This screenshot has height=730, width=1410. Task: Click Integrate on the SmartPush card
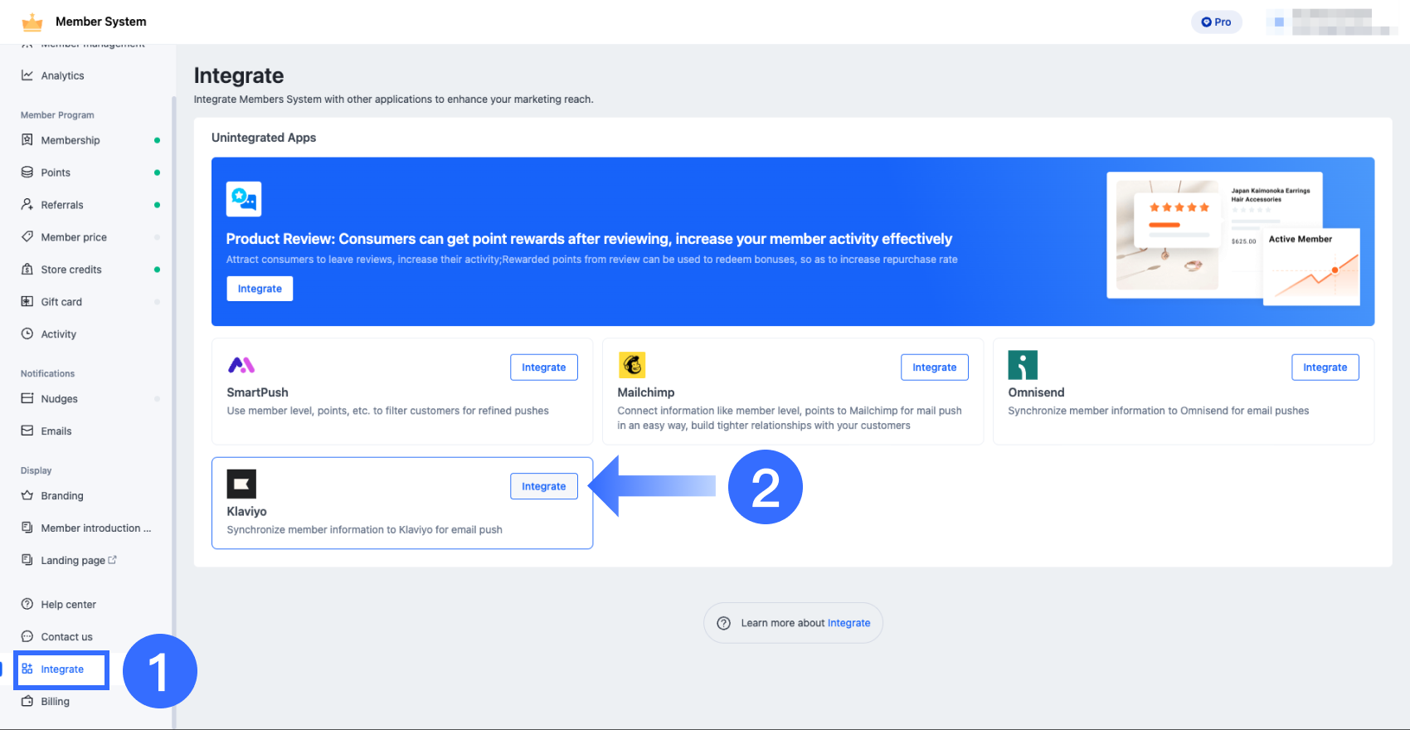click(x=544, y=367)
